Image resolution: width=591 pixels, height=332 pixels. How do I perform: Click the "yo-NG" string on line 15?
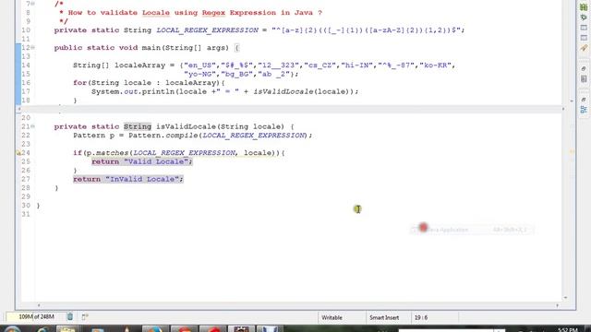199,74
